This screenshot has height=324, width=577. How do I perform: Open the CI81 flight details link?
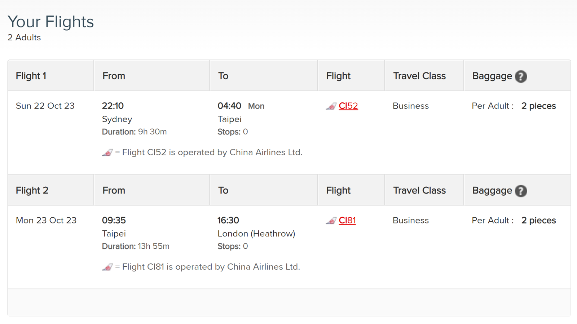pos(347,221)
